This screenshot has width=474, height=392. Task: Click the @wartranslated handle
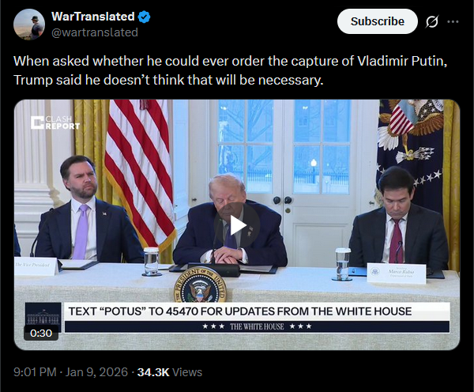click(x=95, y=32)
